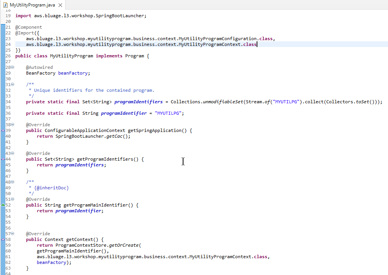Click the Java file icon on the tab
Image resolution: width=388 pixels, height=275 pixels.
coord(5,5)
